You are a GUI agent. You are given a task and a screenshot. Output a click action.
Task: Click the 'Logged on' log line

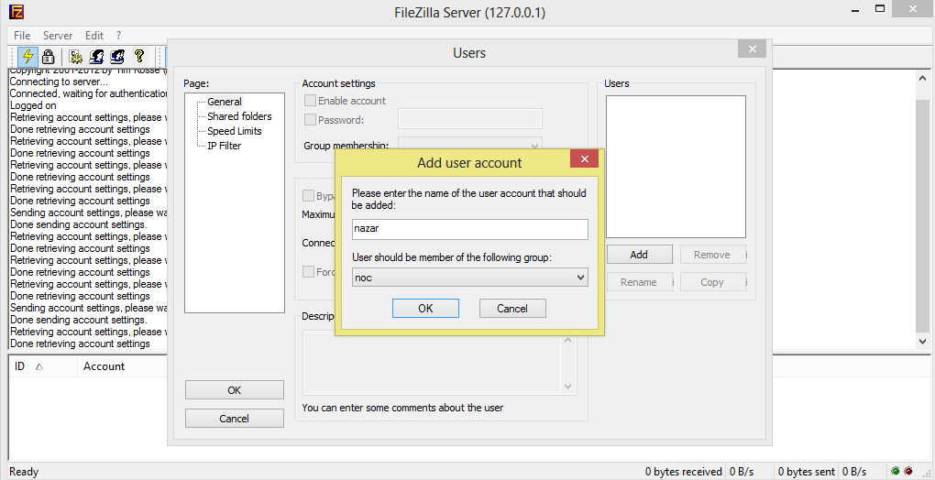click(x=33, y=105)
